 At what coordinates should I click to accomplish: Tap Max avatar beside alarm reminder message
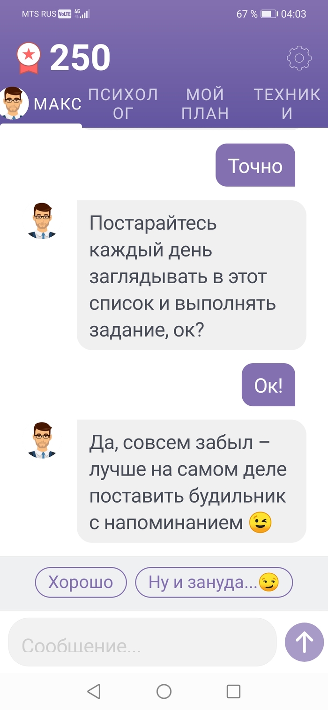[42, 440]
